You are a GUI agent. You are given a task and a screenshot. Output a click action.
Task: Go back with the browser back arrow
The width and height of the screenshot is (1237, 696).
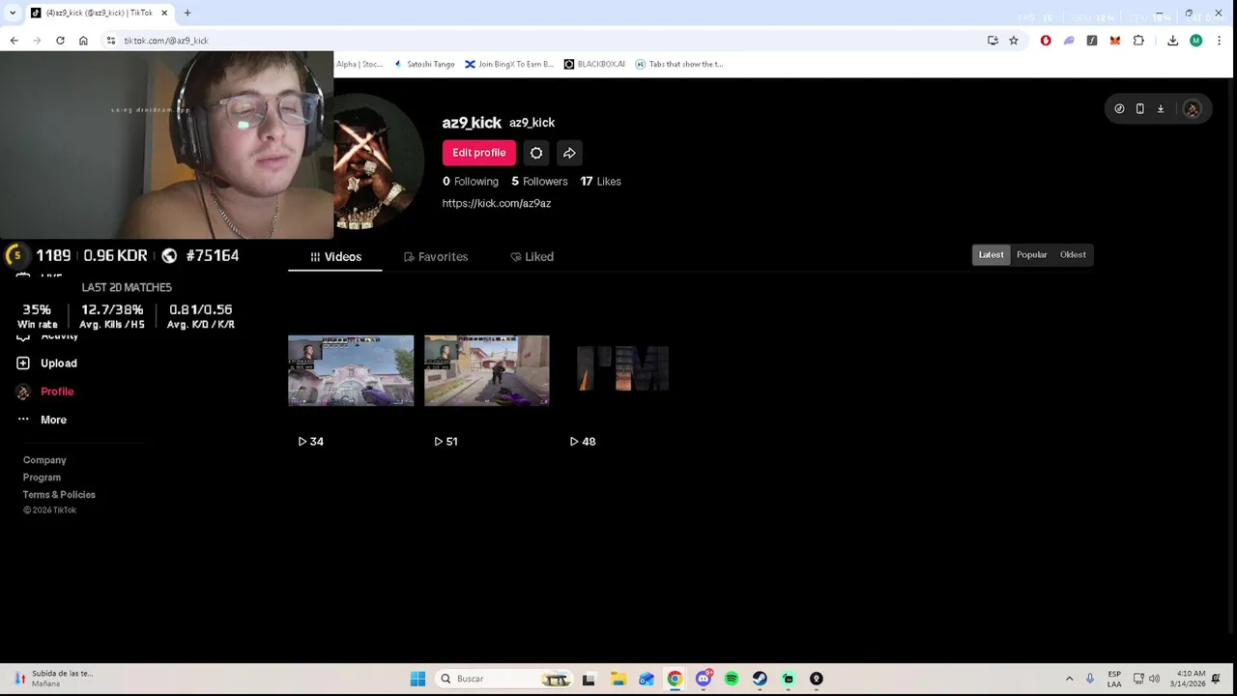click(x=14, y=41)
